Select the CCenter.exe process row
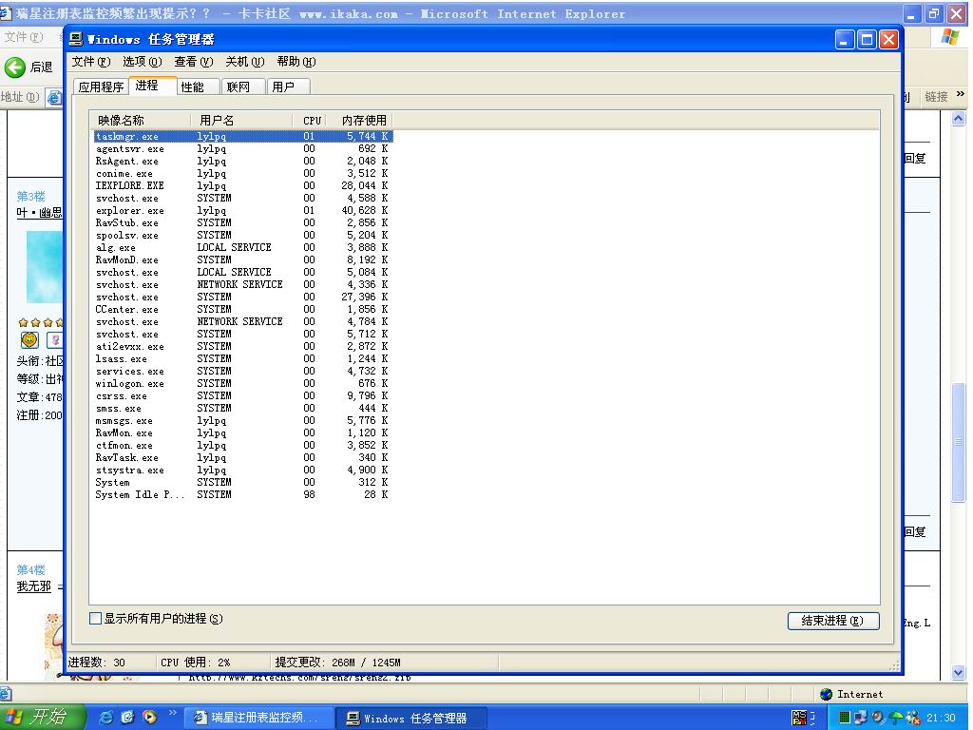 242,309
